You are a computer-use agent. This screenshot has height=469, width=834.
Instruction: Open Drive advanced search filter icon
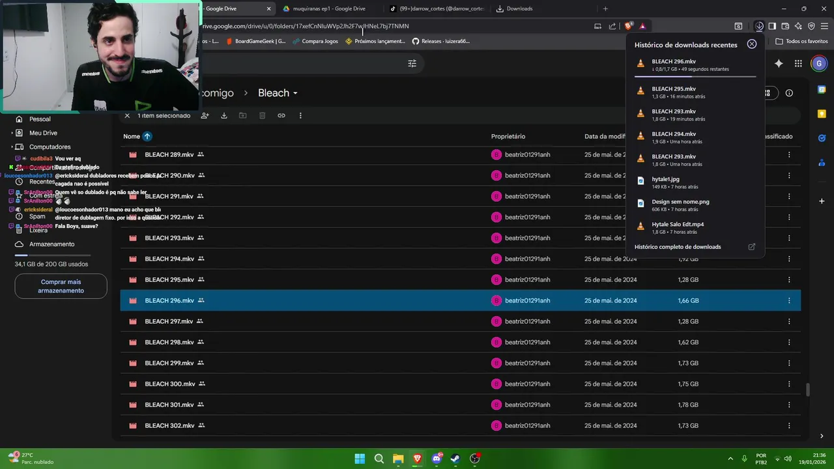[412, 63]
